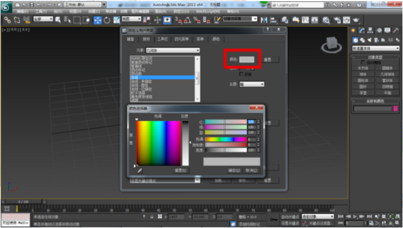Click the Color Selector 重置 reset button
This screenshot has height=228, width=403.
[x=181, y=170]
